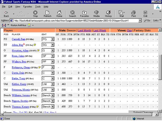Click the horizontal scrollbar right arrow

(x=157, y=114)
